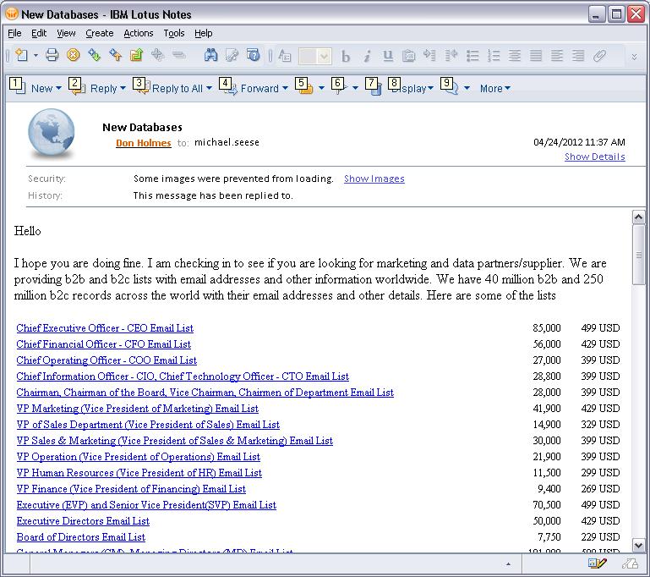Screen dimensions: 650x577
Task: Toggle underline formatting
Action: click(x=388, y=55)
